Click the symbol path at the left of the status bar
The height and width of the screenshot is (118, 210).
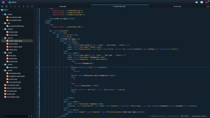157,116
